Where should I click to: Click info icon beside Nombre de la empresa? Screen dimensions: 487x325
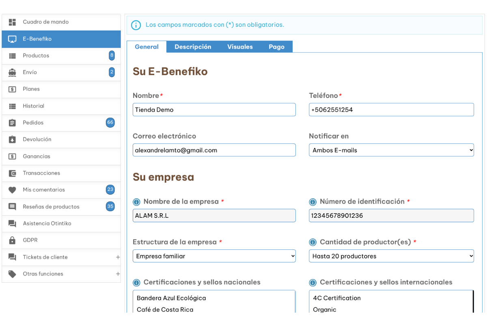(136, 202)
